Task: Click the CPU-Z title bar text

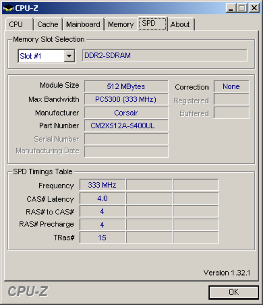Action: click(x=26, y=8)
